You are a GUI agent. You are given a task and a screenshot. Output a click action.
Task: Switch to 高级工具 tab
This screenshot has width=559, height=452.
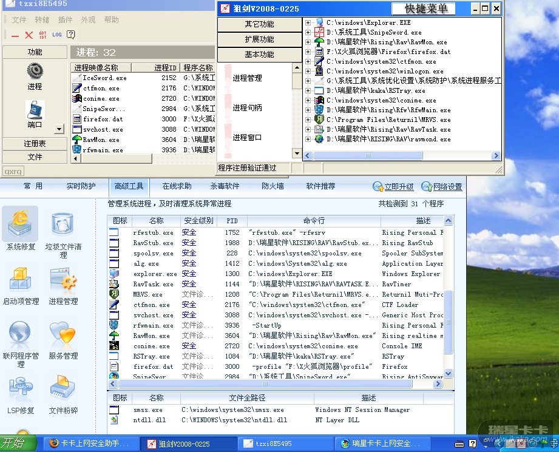[x=129, y=186]
